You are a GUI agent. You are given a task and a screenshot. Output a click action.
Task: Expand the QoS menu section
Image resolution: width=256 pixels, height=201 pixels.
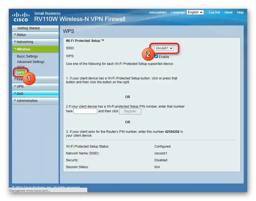(35, 94)
